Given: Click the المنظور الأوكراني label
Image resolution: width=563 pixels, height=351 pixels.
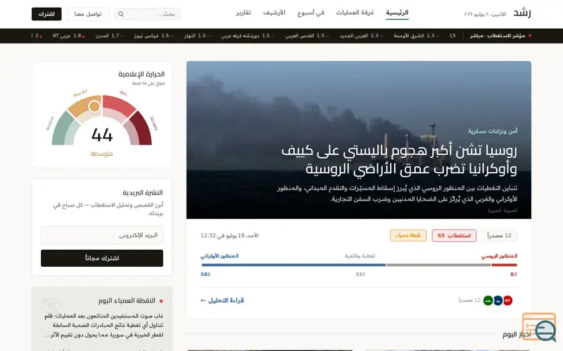Looking at the screenshot, I should tap(220, 256).
